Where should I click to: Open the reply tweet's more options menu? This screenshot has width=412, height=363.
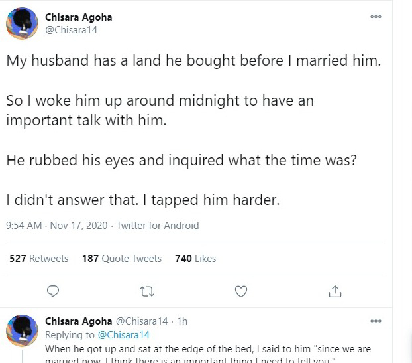pos(376,321)
